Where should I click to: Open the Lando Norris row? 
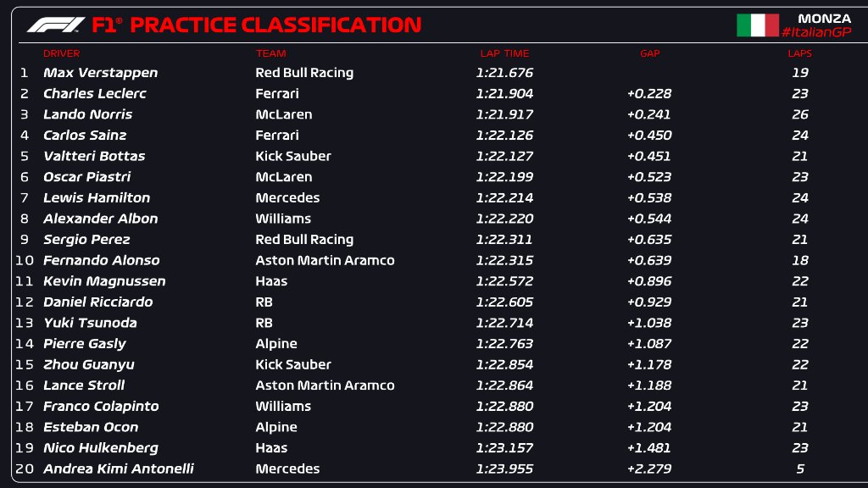tap(87, 114)
